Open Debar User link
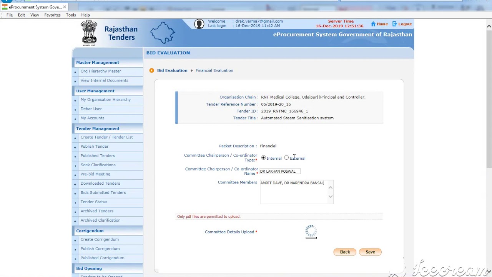The height and width of the screenshot is (277, 492). click(91, 109)
